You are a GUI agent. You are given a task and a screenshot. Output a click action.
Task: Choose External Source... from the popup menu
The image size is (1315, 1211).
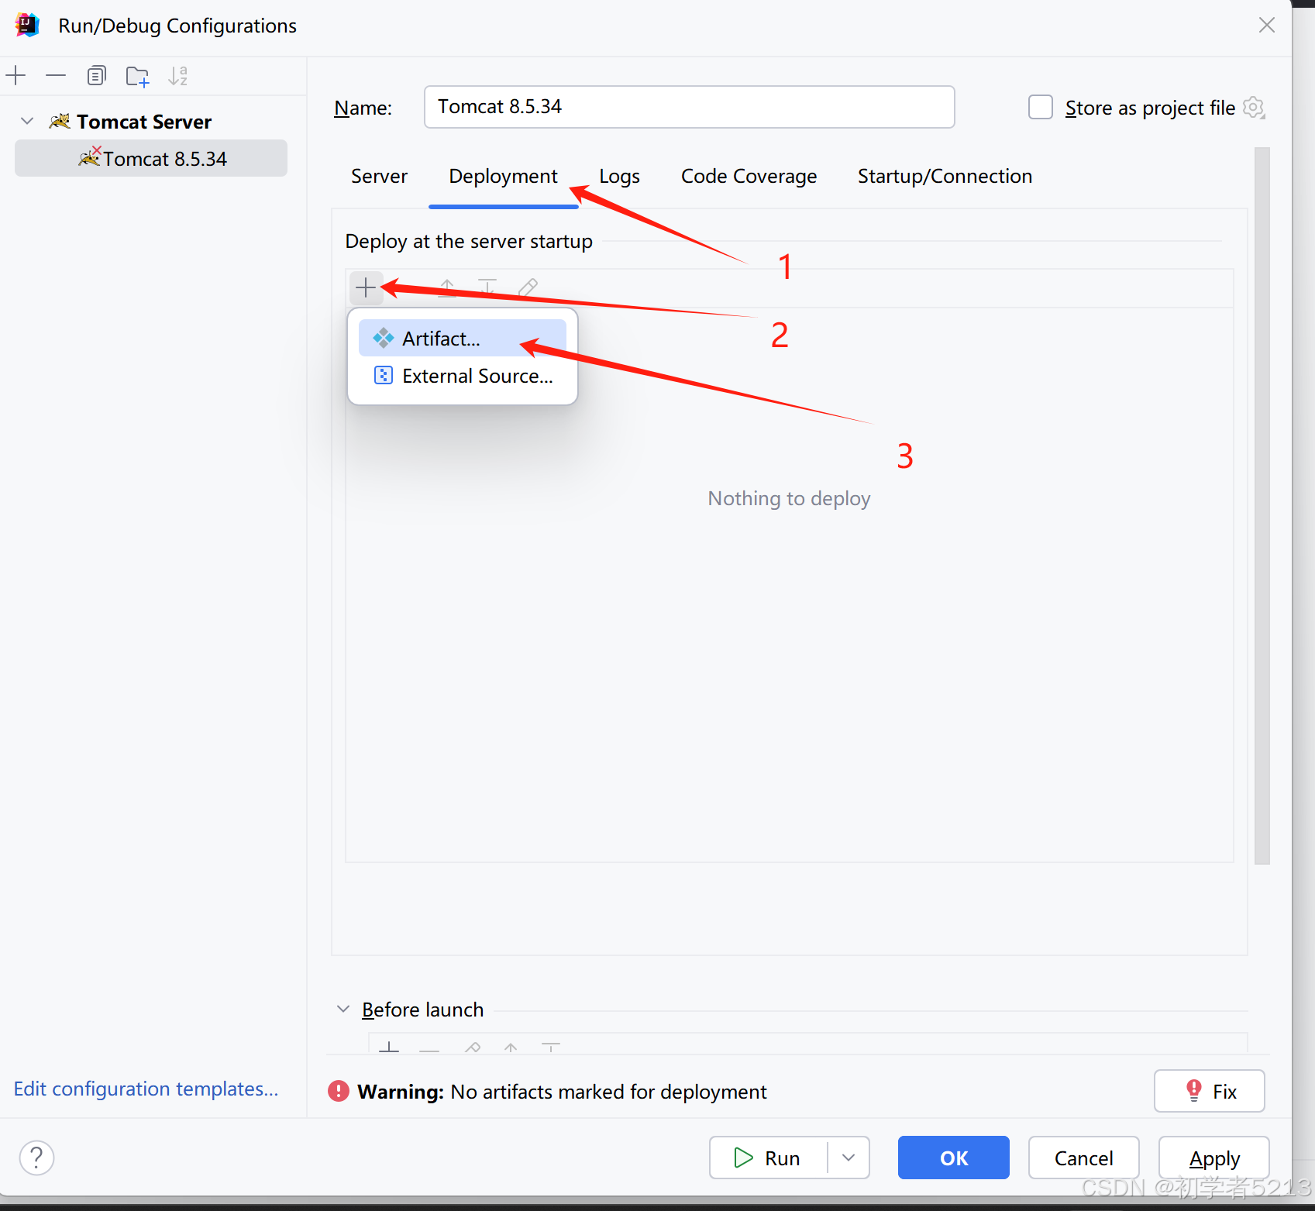463,376
